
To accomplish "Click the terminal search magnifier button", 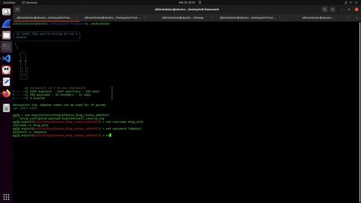I will coord(325,10).
